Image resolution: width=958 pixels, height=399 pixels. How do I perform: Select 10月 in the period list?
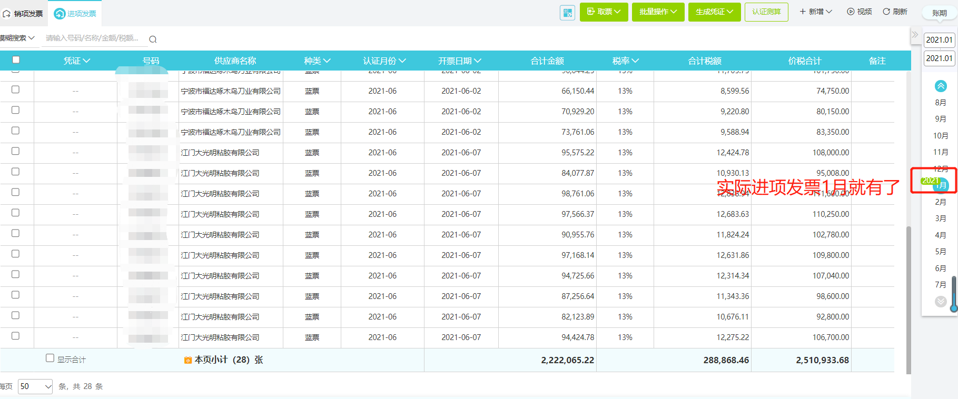(x=941, y=136)
